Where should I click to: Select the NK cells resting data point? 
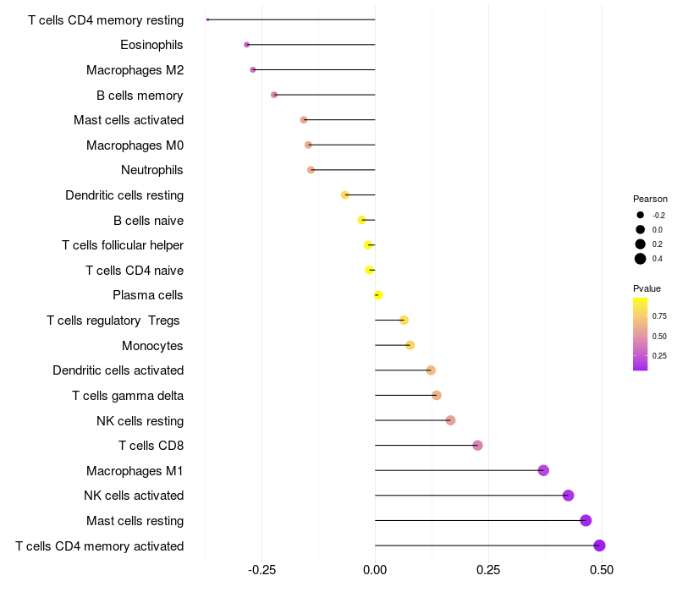(450, 420)
